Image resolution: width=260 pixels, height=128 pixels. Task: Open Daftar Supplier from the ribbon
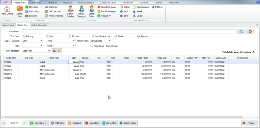point(70,11)
